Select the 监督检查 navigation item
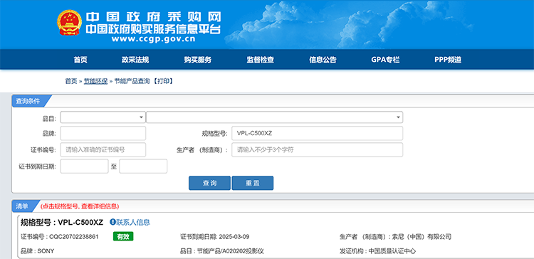The image size is (534, 259). pyautogui.click(x=261, y=60)
